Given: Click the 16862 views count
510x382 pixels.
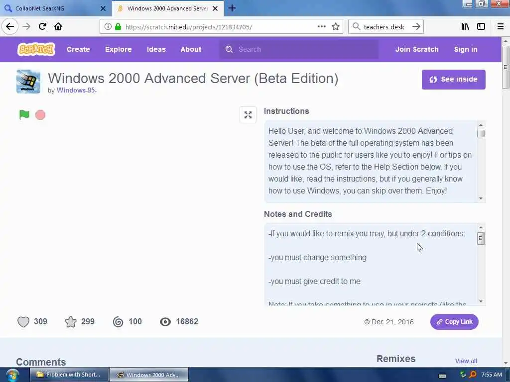Looking at the screenshot, I should point(187,322).
